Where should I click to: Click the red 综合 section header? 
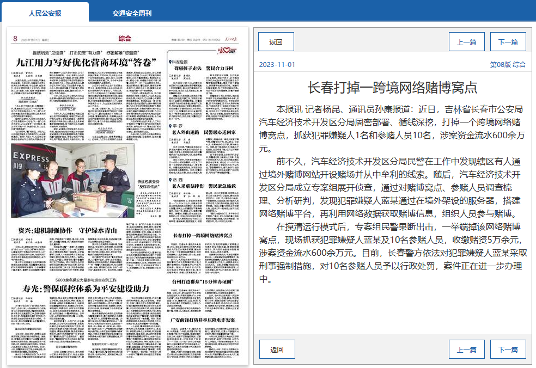(125, 39)
